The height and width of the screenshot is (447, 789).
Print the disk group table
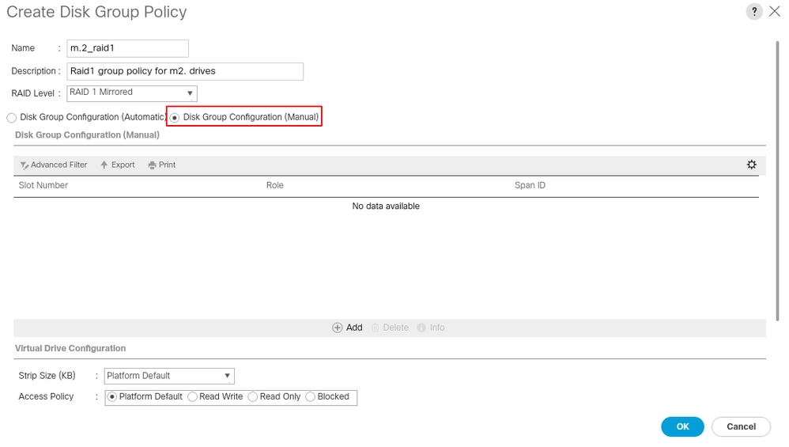point(162,165)
